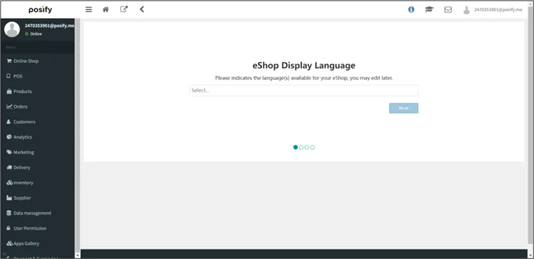Go to the home icon
Screen dimensions: 534x259
[106, 10]
